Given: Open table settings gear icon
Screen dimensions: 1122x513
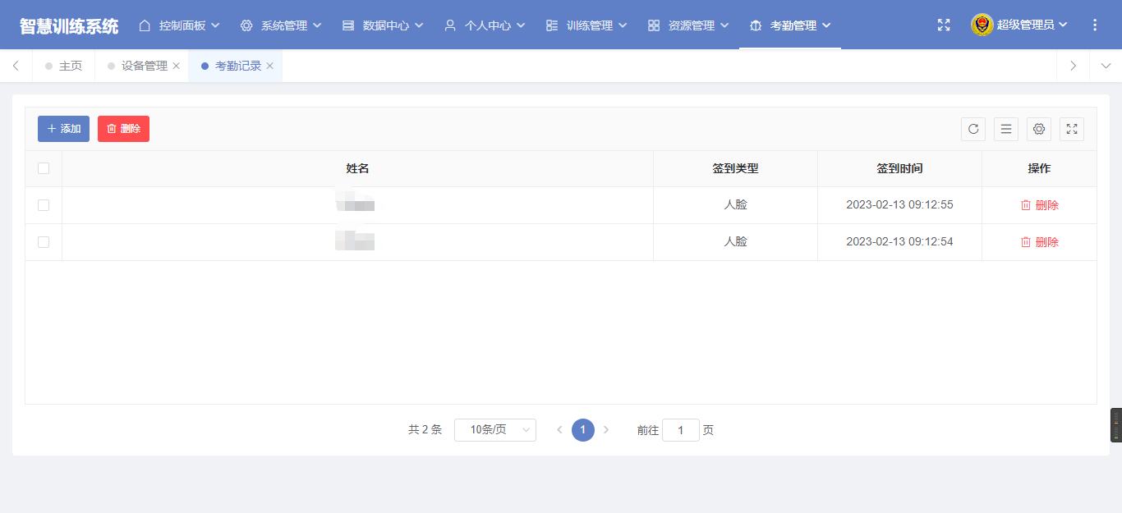Looking at the screenshot, I should (1039, 129).
